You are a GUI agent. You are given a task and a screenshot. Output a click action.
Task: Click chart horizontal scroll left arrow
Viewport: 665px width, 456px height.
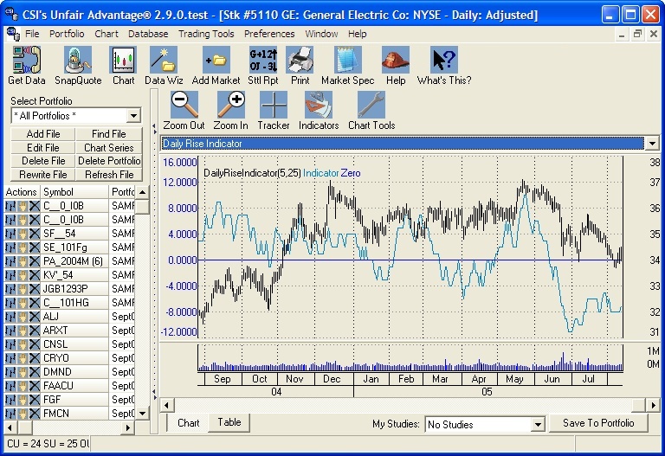[x=166, y=405]
